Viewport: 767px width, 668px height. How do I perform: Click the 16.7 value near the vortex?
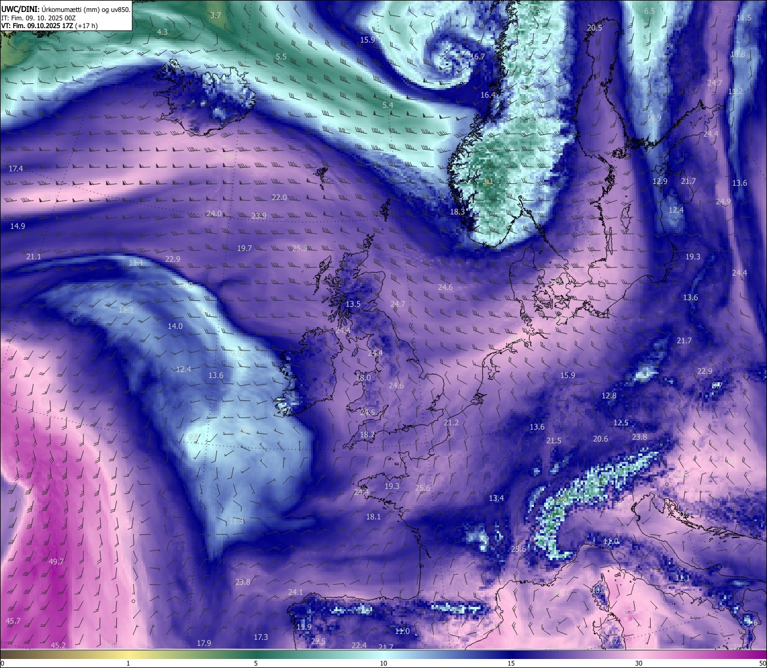click(478, 57)
